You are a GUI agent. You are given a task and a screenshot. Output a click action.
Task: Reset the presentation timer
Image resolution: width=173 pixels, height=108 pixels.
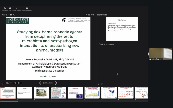pyautogui.click(x=14, y=15)
